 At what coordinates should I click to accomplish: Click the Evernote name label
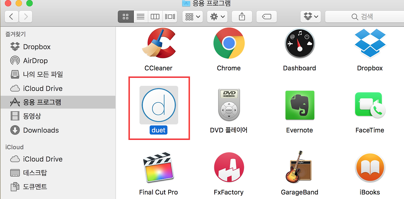pos(300,130)
